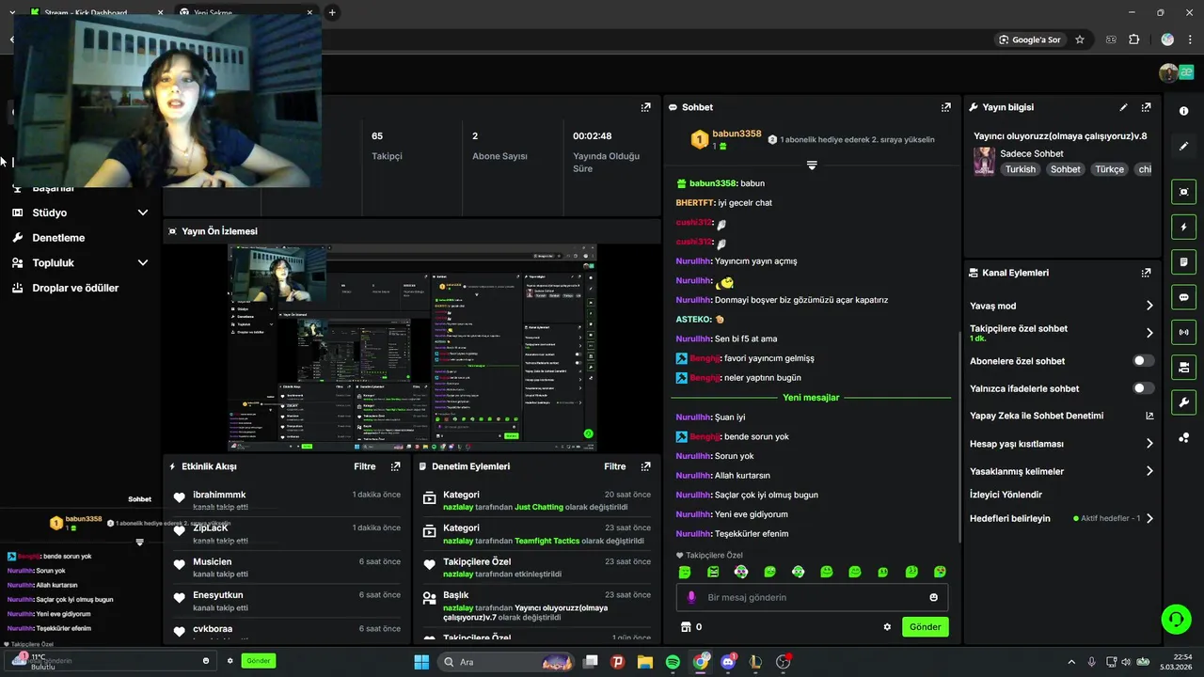This screenshot has width=1204, height=677.
Task: Click the Just Chatting category link
Action: 539,508
